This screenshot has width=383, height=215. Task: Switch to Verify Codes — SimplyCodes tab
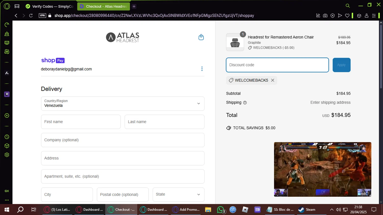[50, 6]
